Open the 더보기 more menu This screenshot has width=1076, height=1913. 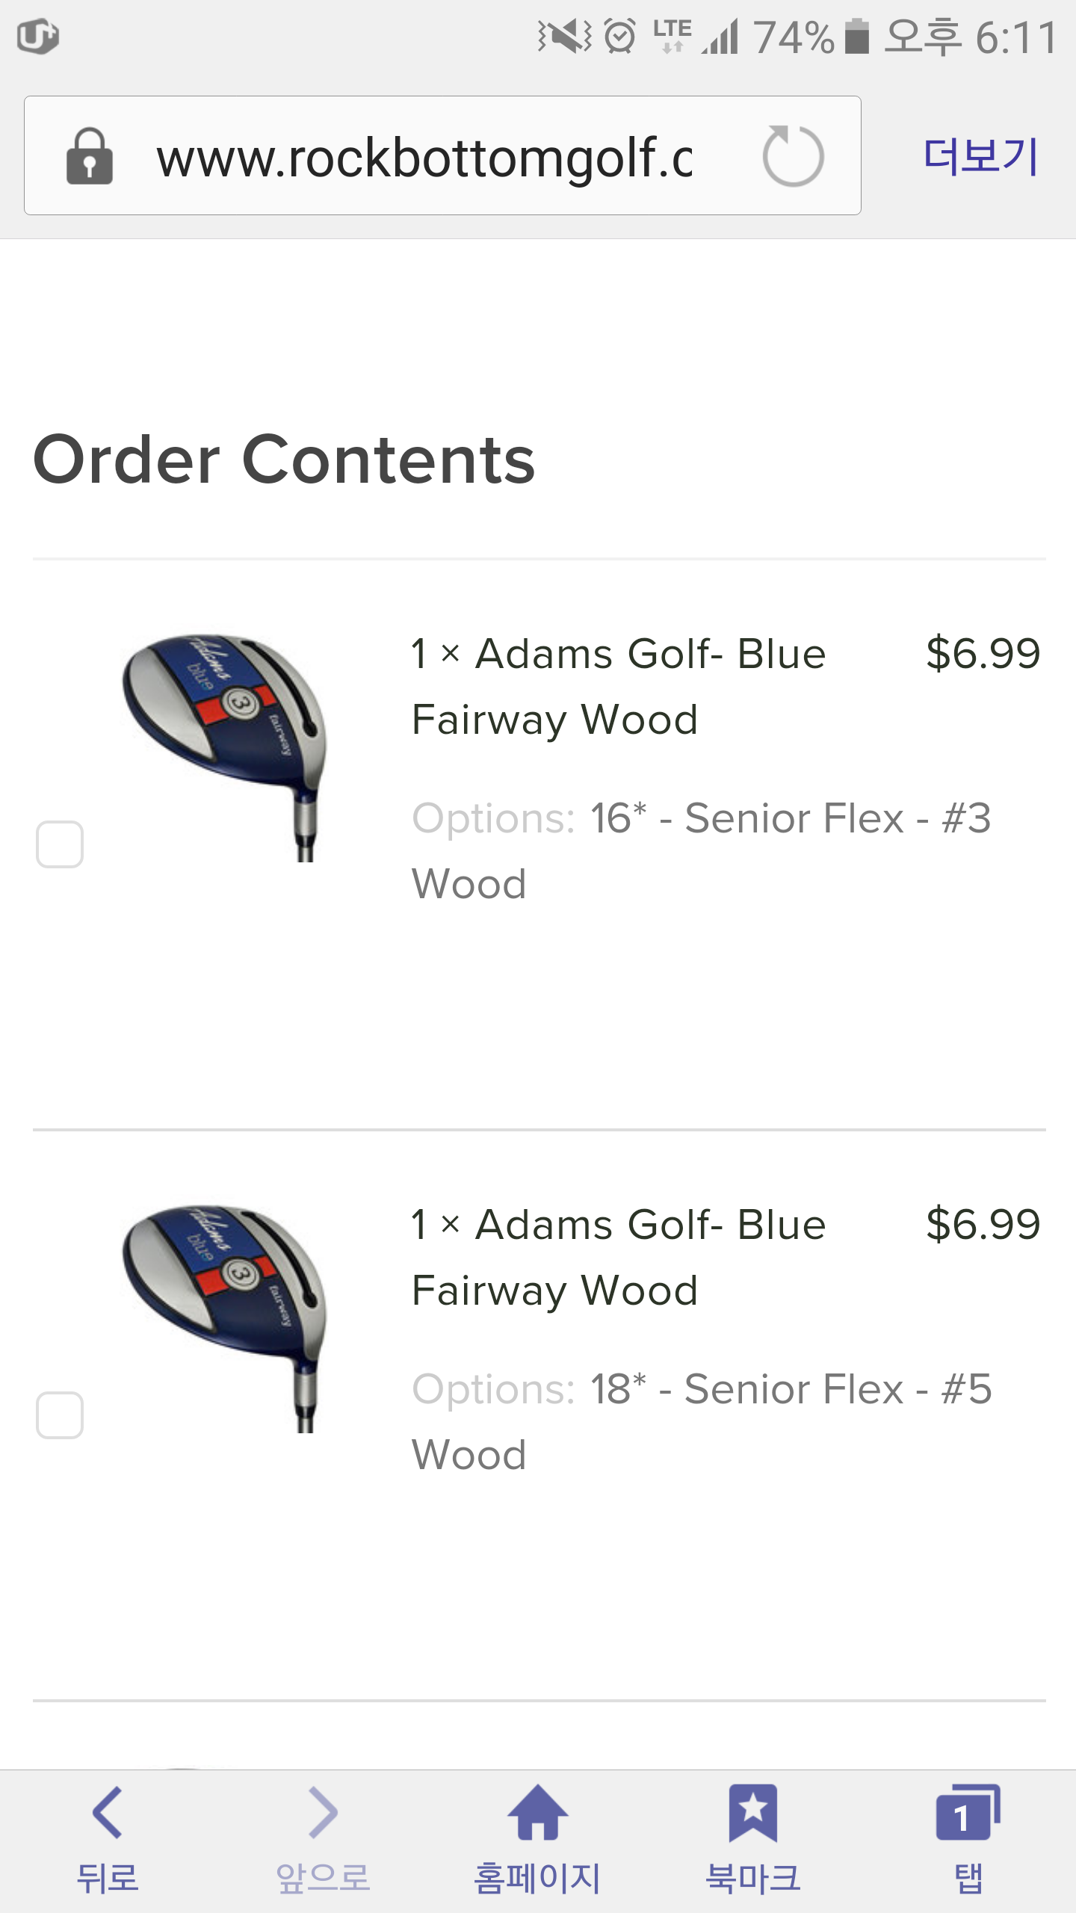[x=980, y=156]
